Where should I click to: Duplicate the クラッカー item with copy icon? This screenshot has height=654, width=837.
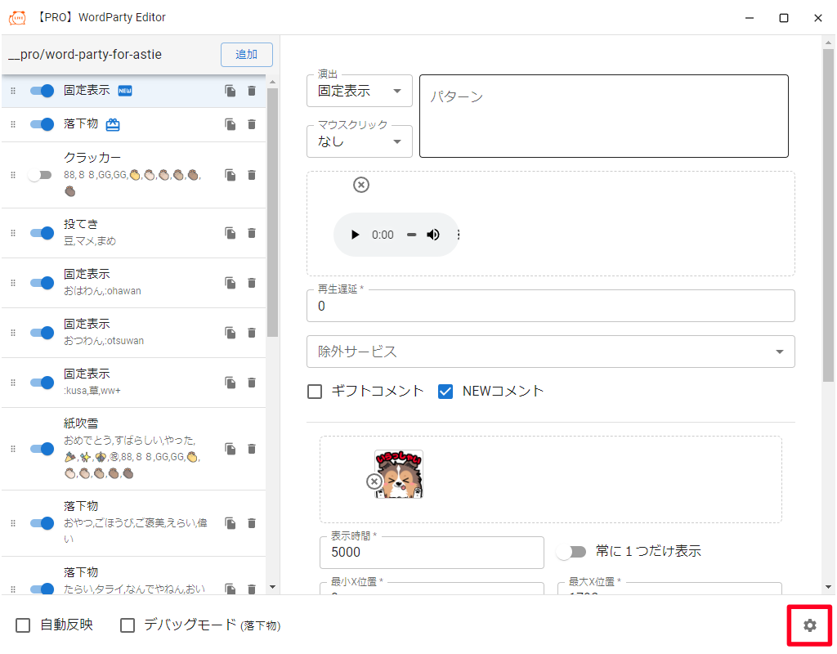231,175
